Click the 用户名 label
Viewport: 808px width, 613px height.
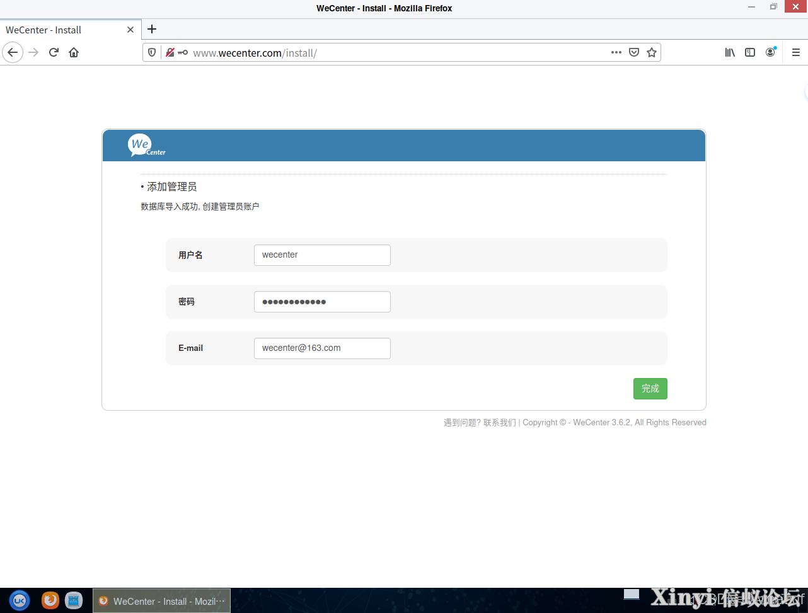click(x=190, y=255)
